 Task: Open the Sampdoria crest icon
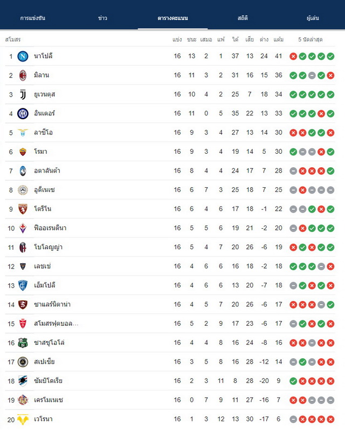click(x=23, y=381)
